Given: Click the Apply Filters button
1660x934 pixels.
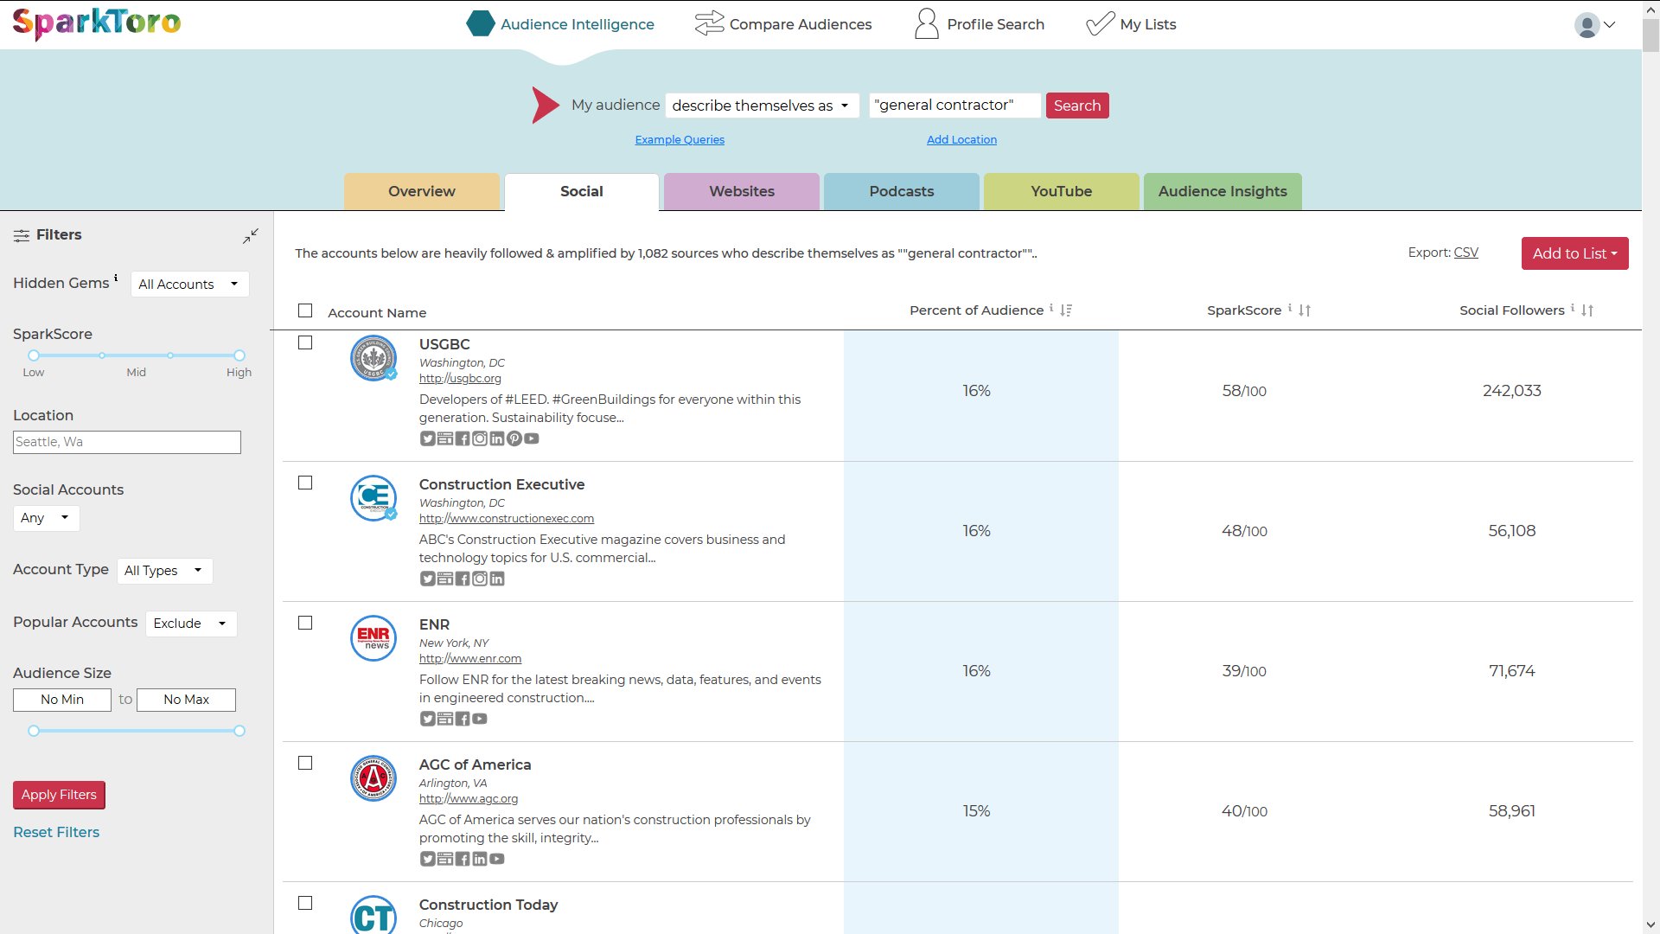Looking at the screenshot, I should [x=59, y=795].
